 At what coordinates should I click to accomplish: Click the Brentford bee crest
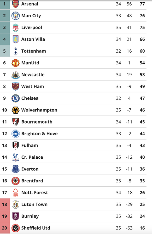15,181
